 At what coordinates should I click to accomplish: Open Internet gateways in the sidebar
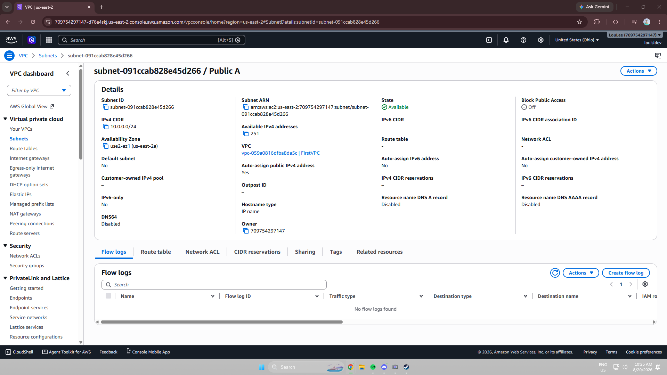coord(30,158)
